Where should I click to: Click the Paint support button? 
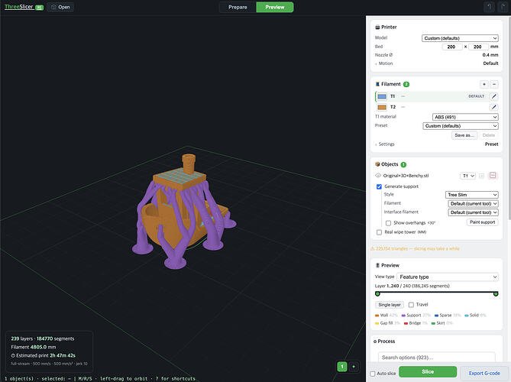[482, 222]
